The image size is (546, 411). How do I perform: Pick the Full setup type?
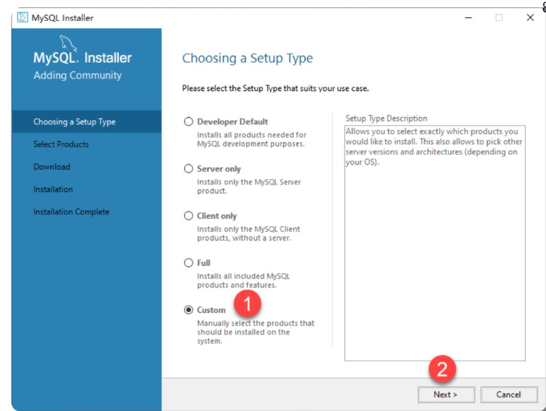pos(188,263)
